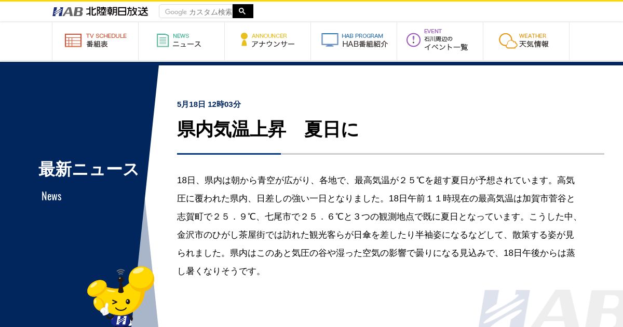Open HAB番組紹介 menu item
This screenshot has height=327, width=623.
(x=365, y=45)
